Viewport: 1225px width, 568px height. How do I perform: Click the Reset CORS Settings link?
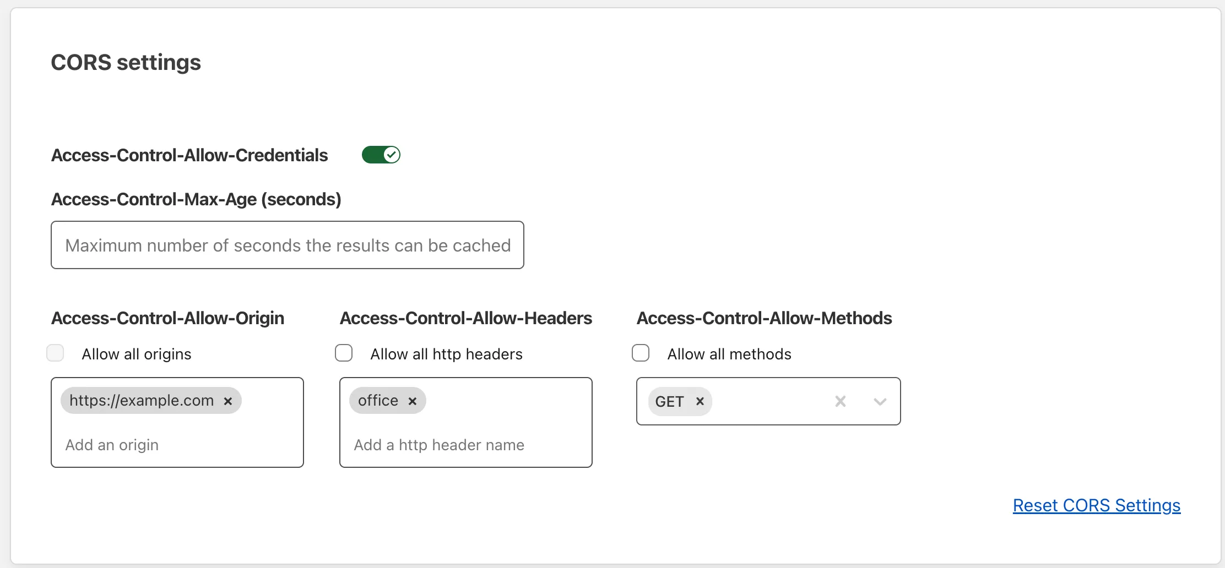(1096, 505)
